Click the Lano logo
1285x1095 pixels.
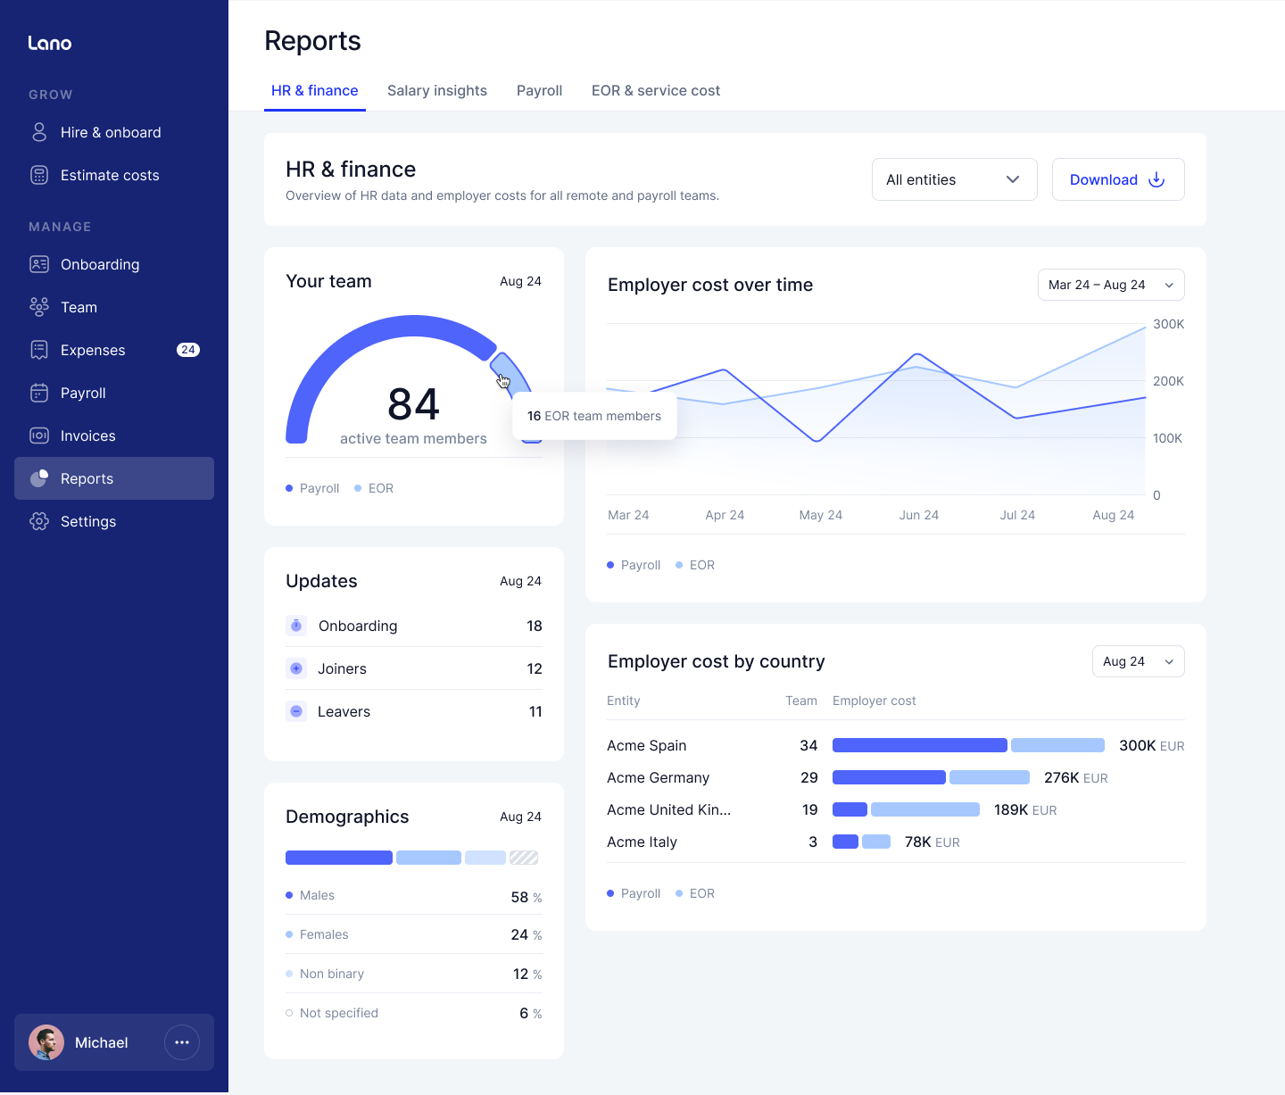(x=50, y=42)
